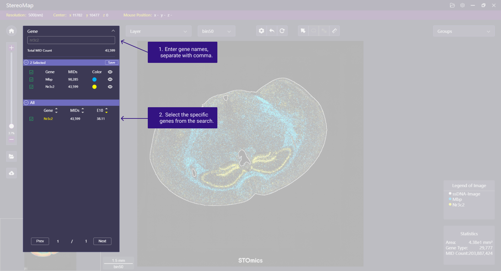Go to the Next page of genes
The width and height of the screenshot is (501, 271).
pyautogui.click(x=102, y=241)
